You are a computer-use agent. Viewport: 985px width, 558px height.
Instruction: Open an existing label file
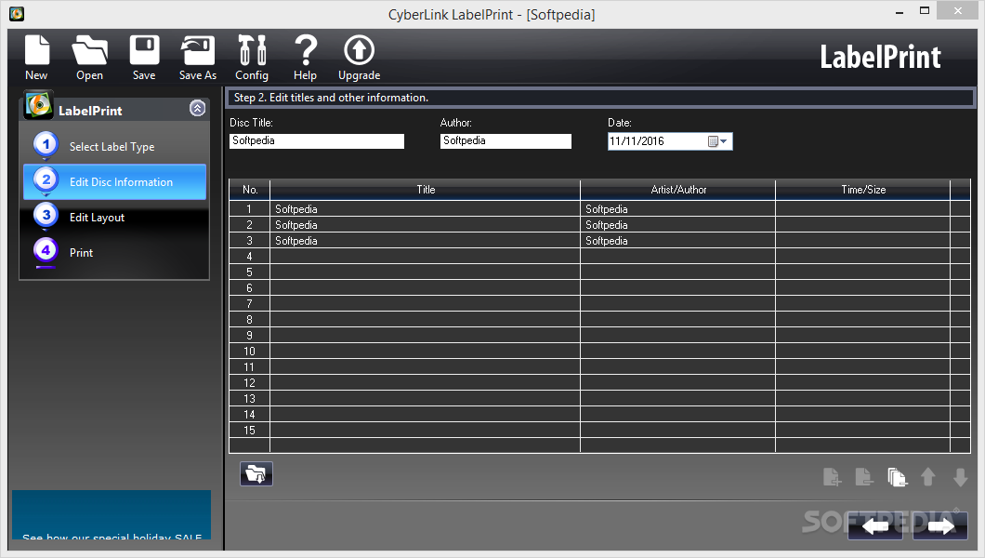(89, 58)
